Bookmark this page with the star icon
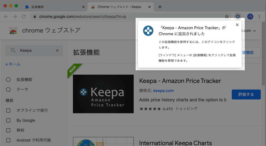This screenshot has width=266, height=146. pos(227,17)
